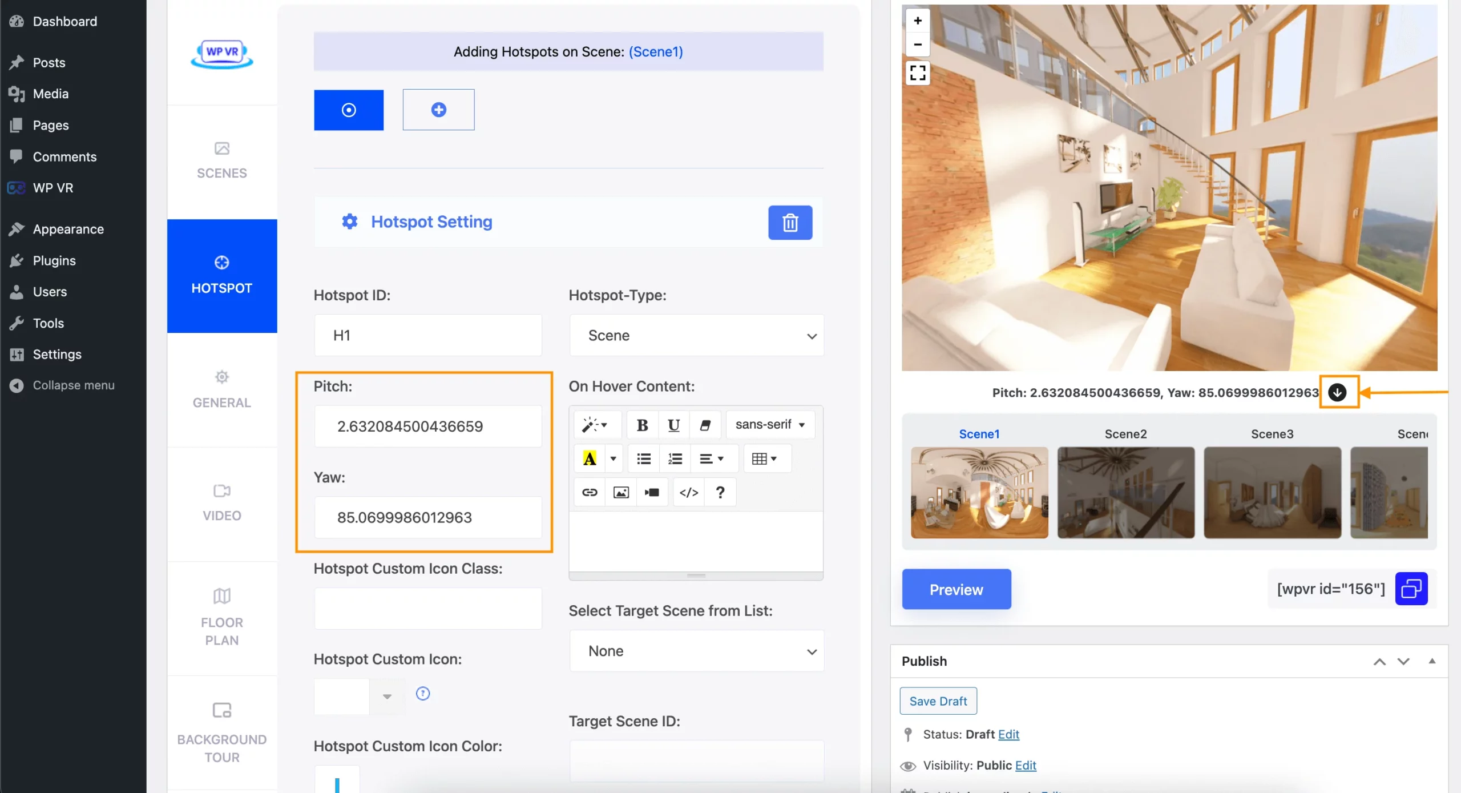Select the Scene2 tab in scene list

[x=1125, y=434]
